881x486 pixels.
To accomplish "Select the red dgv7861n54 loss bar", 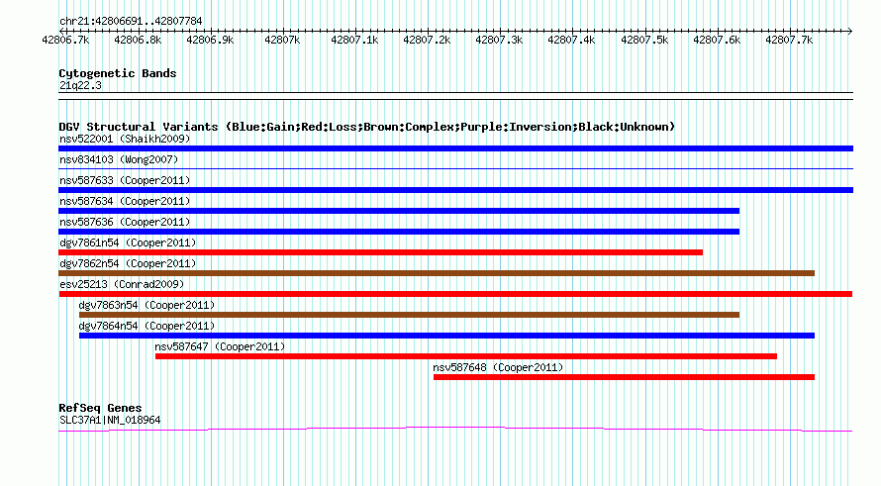I will 380,252.
